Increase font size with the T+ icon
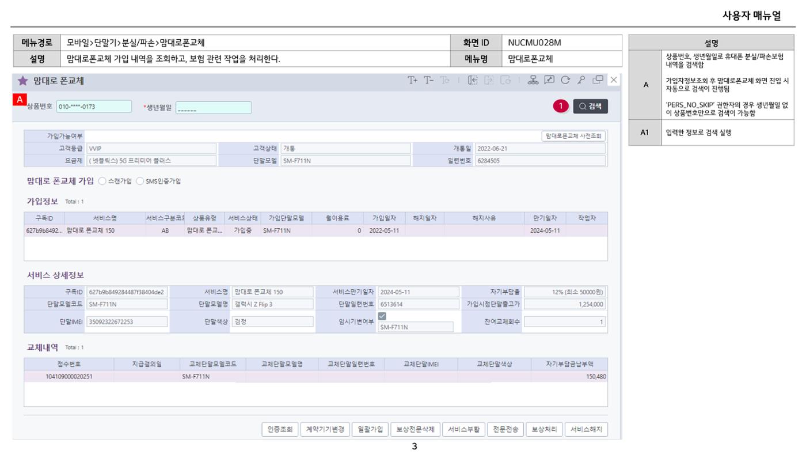Screen dimensions: 806x454 pyautogui.click(x=413, y=81)
